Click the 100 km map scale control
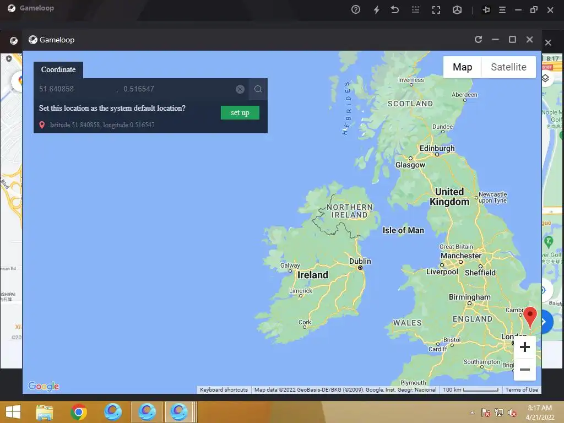The width and height of the screenshot is (564, 423). [x=470, y=389]
